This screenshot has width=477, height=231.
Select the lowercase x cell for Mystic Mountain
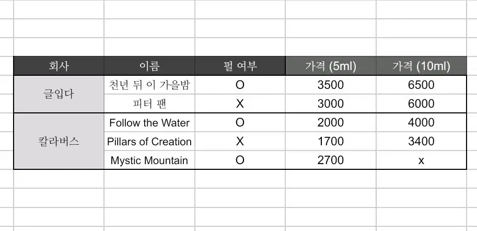[421, 160]
